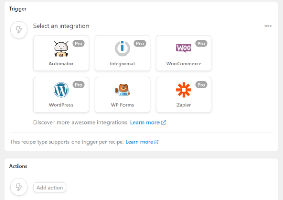283x200 pixels.
Task: Click the trigger lightning bolt circle
Action: click(19, 30)
